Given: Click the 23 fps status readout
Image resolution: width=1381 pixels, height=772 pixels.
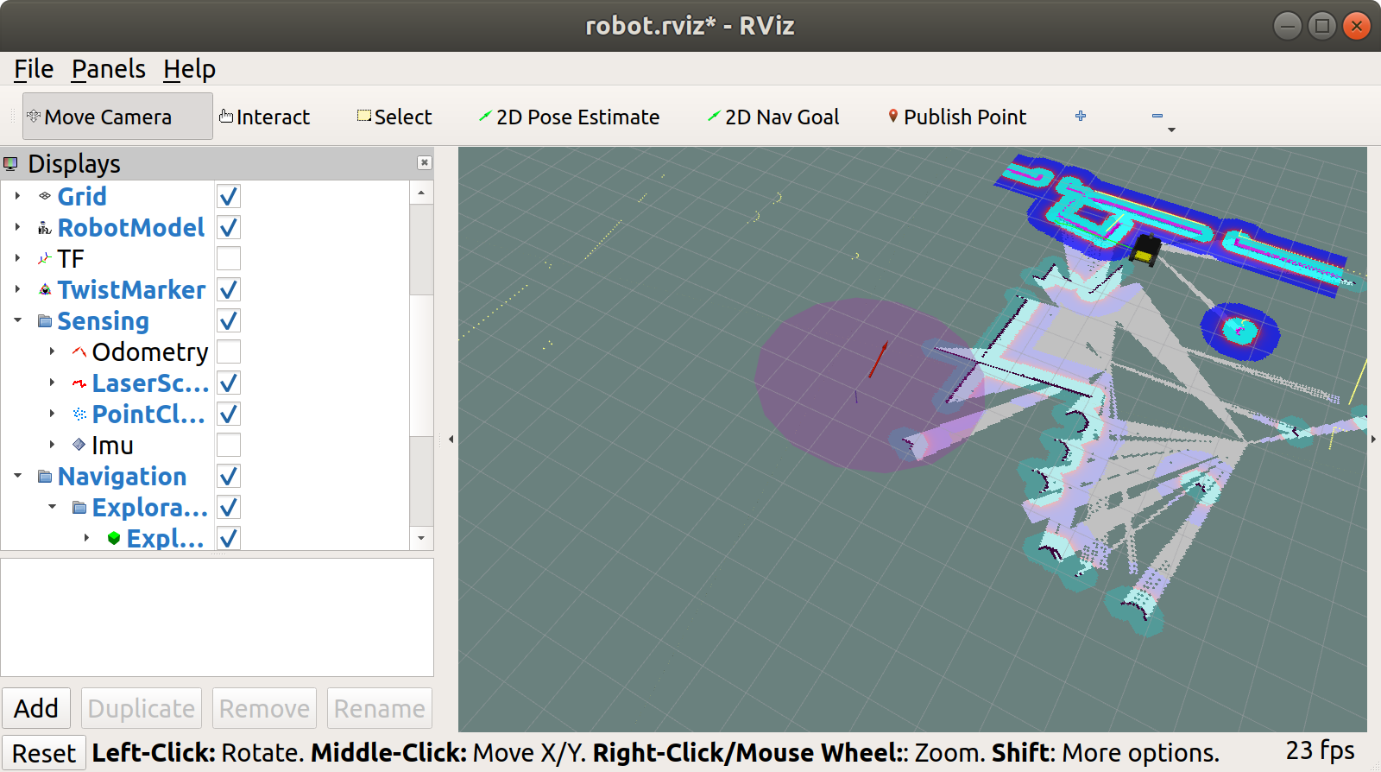Looking at the screenshot, I should click(1320, 750).
